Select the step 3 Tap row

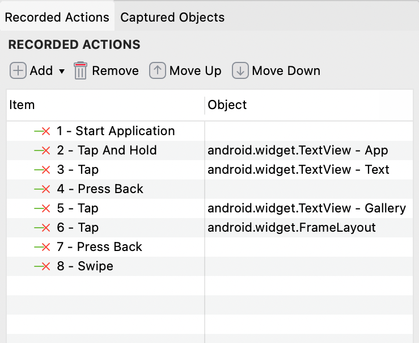point(78,170)
